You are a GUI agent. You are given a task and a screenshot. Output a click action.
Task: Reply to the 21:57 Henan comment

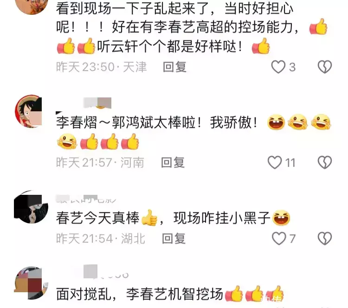[173, 162]
